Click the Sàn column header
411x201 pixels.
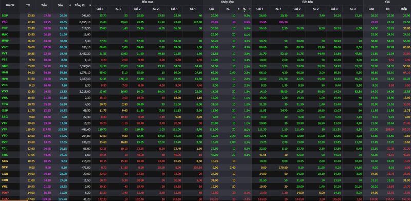tap(60, 5)
